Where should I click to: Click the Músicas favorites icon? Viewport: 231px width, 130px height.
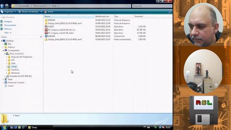[x=2, y=29]
